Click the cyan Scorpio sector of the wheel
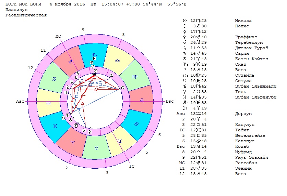287x196 pixels. coord(94,54)
